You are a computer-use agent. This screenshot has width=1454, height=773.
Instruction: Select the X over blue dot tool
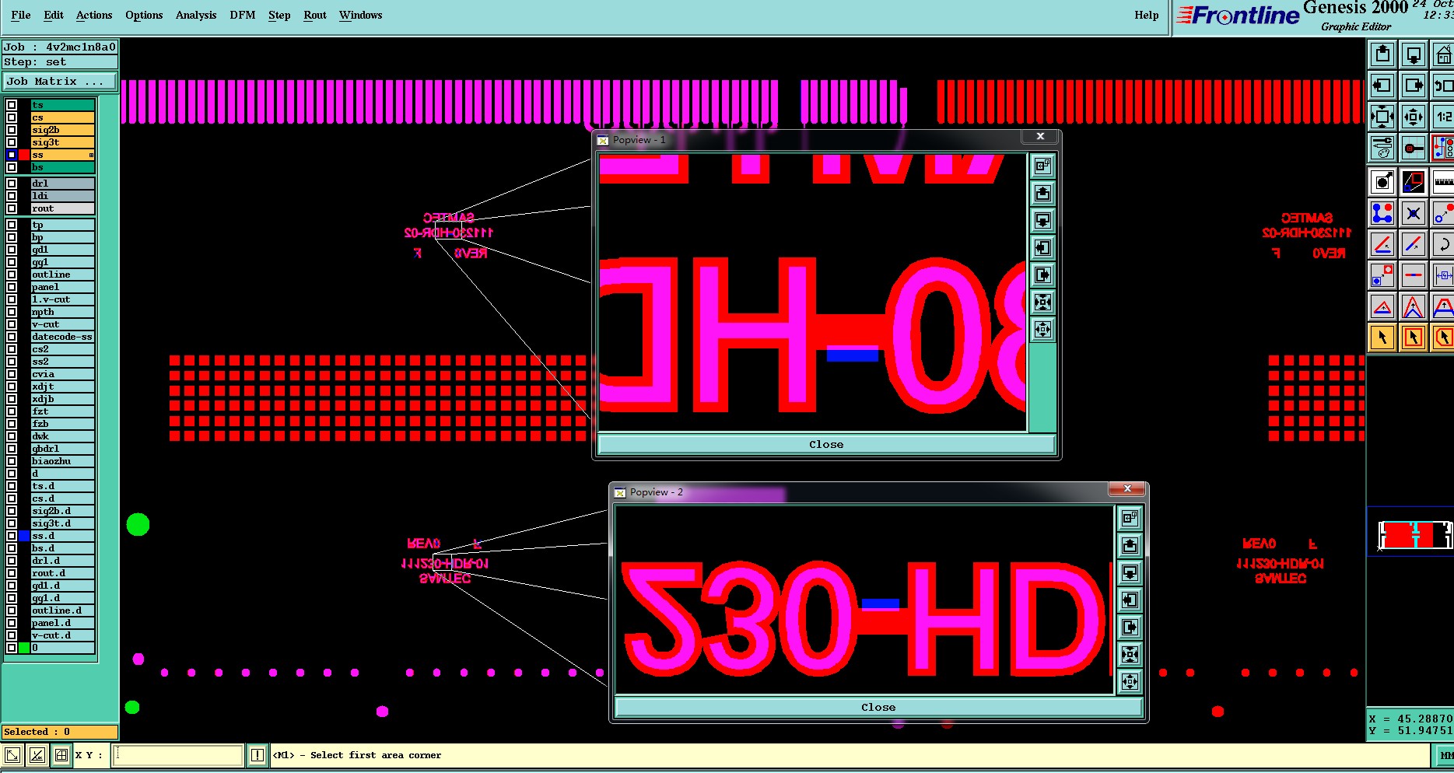pyautogui.click(x=1414, y=213)
